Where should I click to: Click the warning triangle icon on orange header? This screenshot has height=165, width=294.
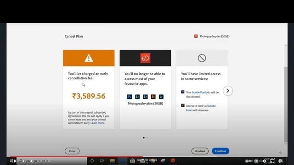point(89,58)
